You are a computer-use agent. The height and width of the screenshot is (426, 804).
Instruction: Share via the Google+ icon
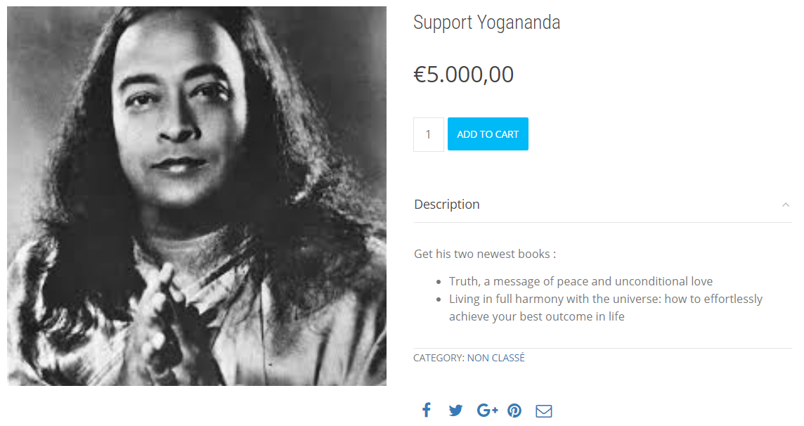487,410
